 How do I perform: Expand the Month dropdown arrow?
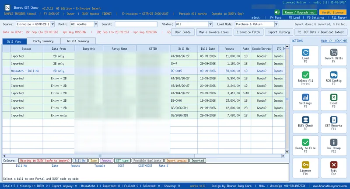coord(96,24)
